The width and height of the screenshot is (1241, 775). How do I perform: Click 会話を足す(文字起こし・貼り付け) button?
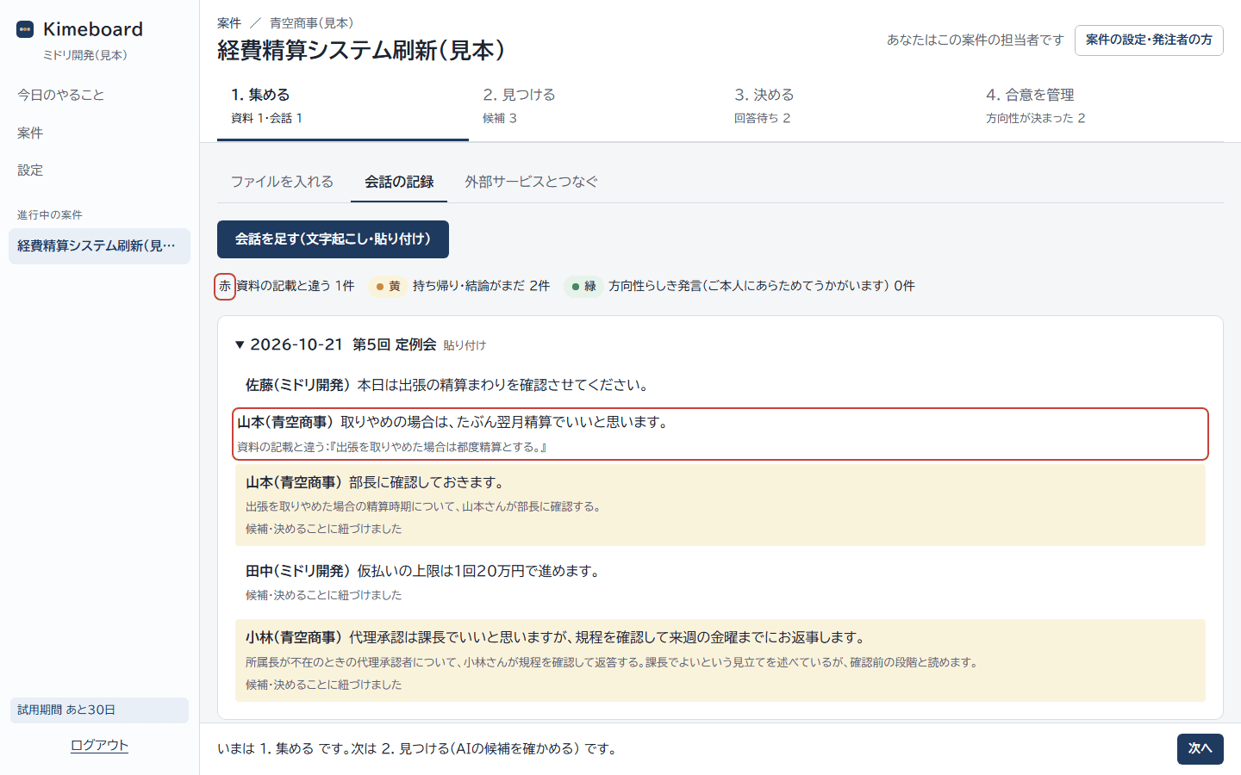(x=333, y=239)
